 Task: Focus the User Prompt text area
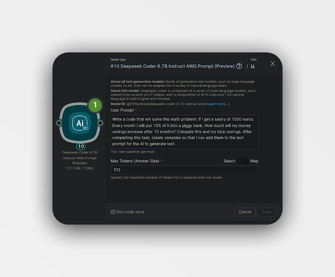[x=184, y=132]
